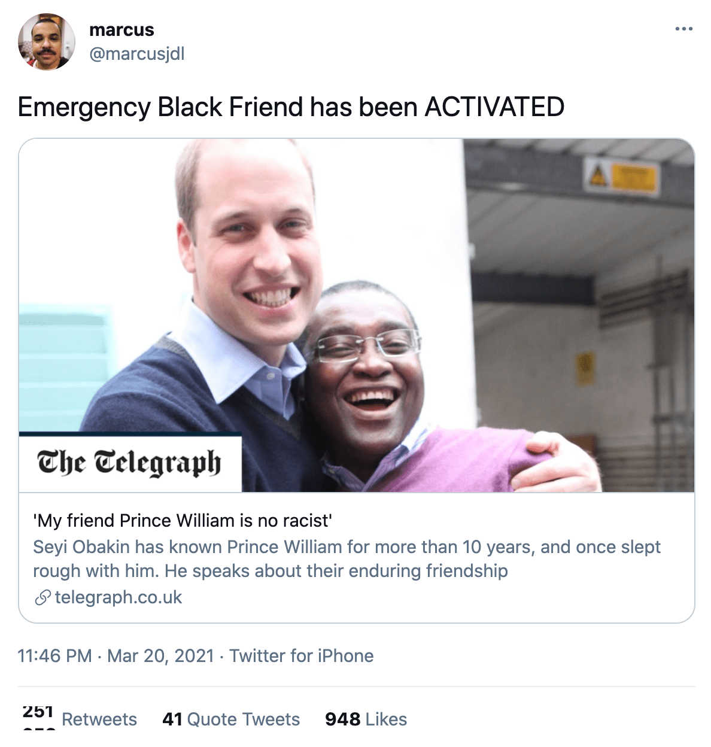View the list of Retweets
This screenshot has width=711, height=747.
click(81, 719)
